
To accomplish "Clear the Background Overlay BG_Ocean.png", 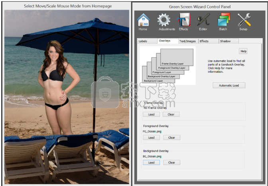I will point(171,163).
